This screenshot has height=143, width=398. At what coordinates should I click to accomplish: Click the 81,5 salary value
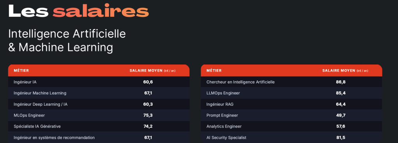point(340,138)
